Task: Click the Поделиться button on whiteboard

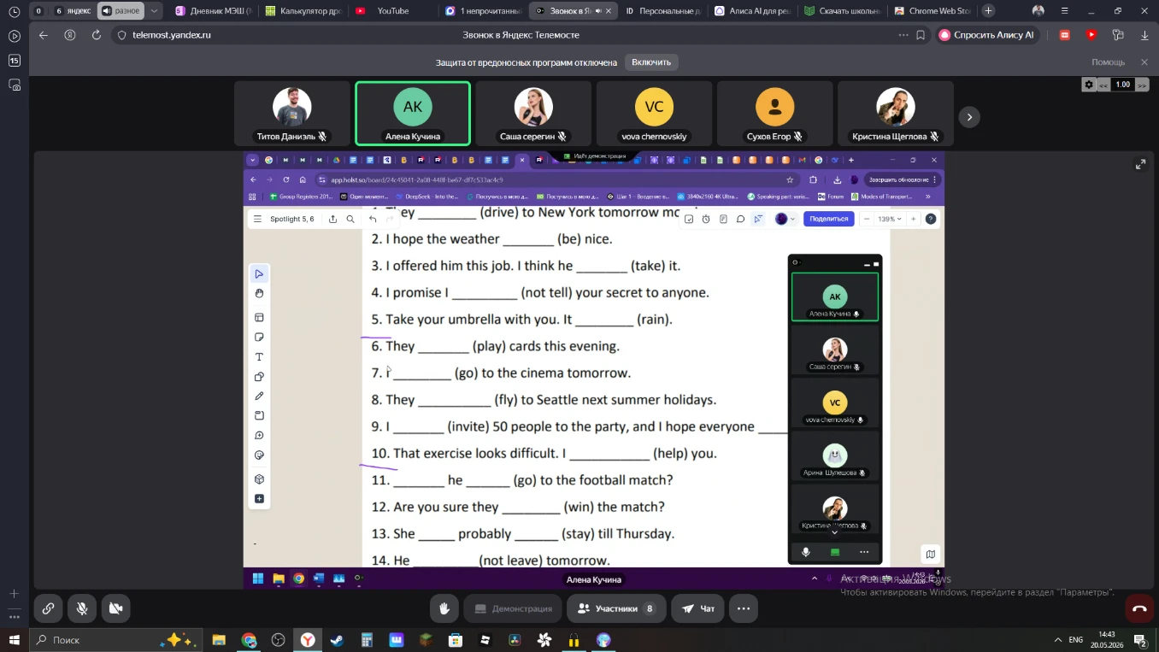Action: [828, 219]
